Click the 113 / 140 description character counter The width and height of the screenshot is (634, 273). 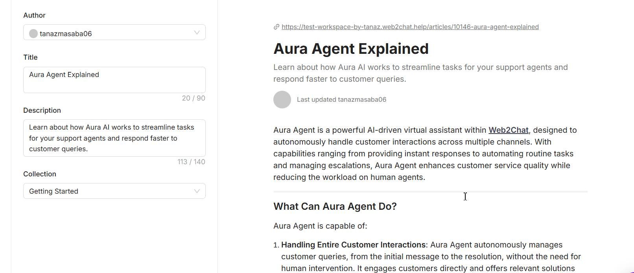pyautogui.click(x=191, y=162)
